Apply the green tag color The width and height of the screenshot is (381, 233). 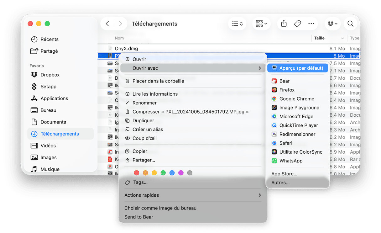click(x=163, y=173)
